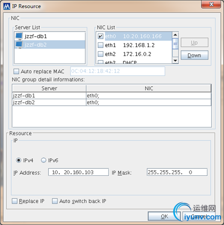Select jzzf-db2 cell in detail table
Viewport: 224px width, 225px height.
49,103
